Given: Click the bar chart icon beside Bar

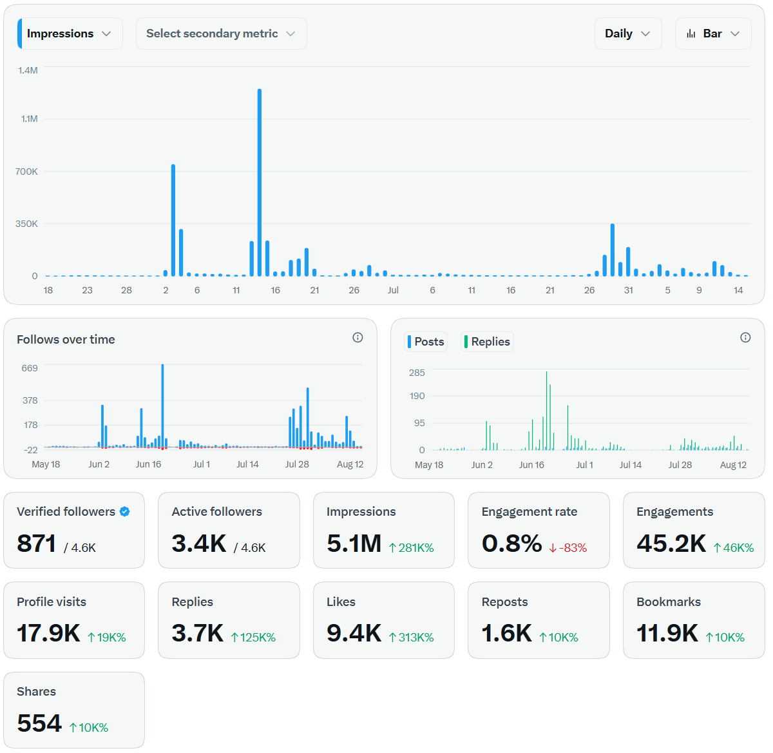Looking at the screenshot, I should [x=691, y=34].
